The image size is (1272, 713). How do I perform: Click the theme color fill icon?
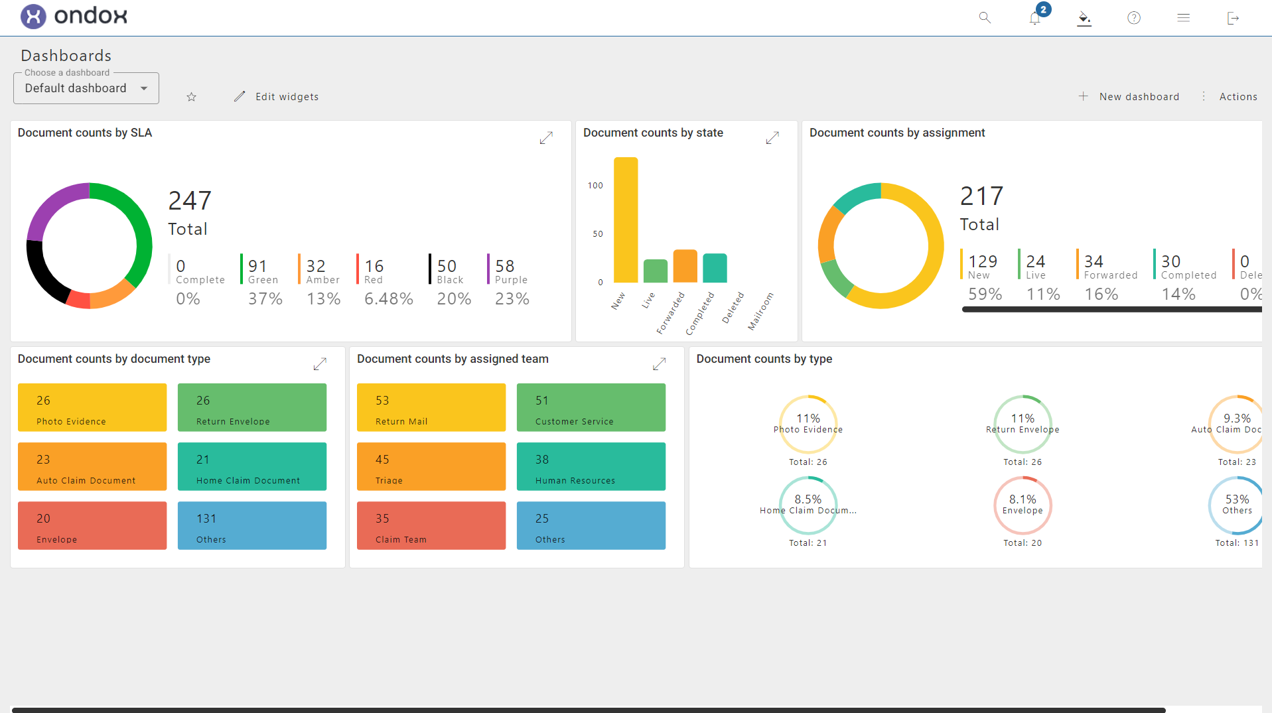click(x=1084, y=18)
